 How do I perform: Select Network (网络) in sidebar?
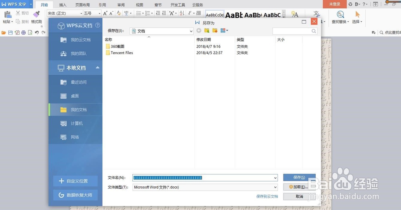pyautogui.click(x=75, y=137)
